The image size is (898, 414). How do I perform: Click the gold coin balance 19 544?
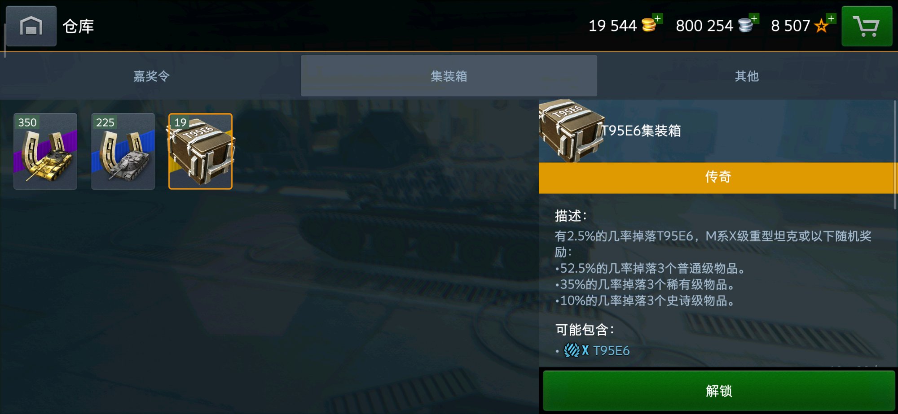pyautogui.click(x=612, y=26)
